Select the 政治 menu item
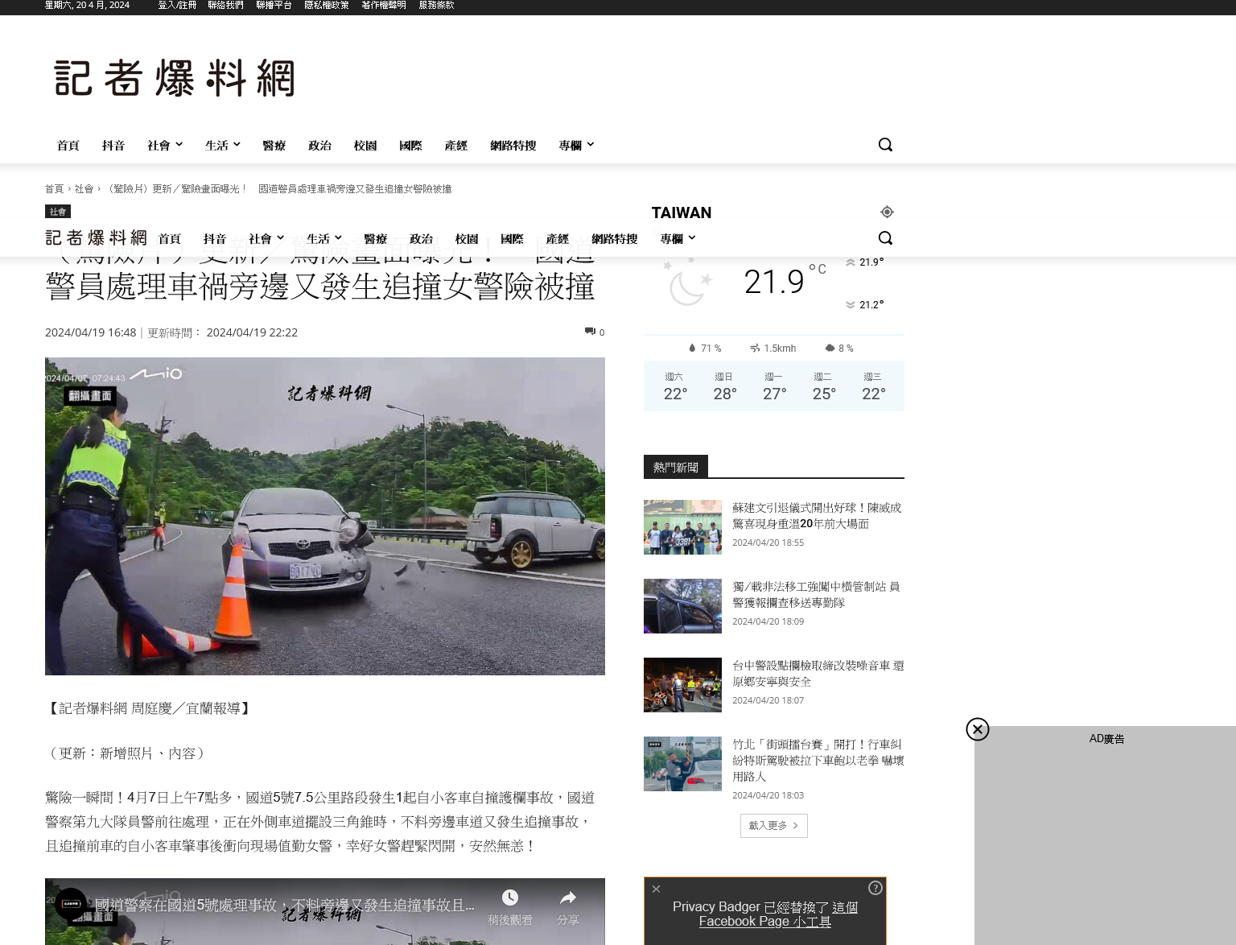The height and width of the screenshot is (945, 1236). click(x=319, y=145)
